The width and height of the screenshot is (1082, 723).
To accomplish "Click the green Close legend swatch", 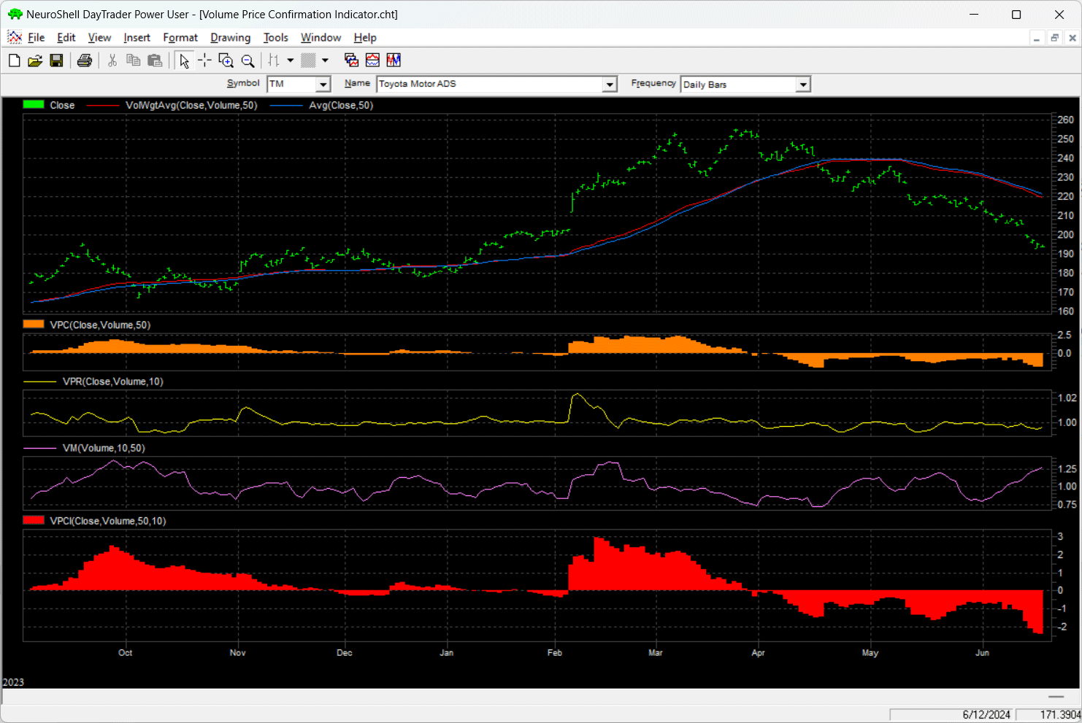I will 34,105.
